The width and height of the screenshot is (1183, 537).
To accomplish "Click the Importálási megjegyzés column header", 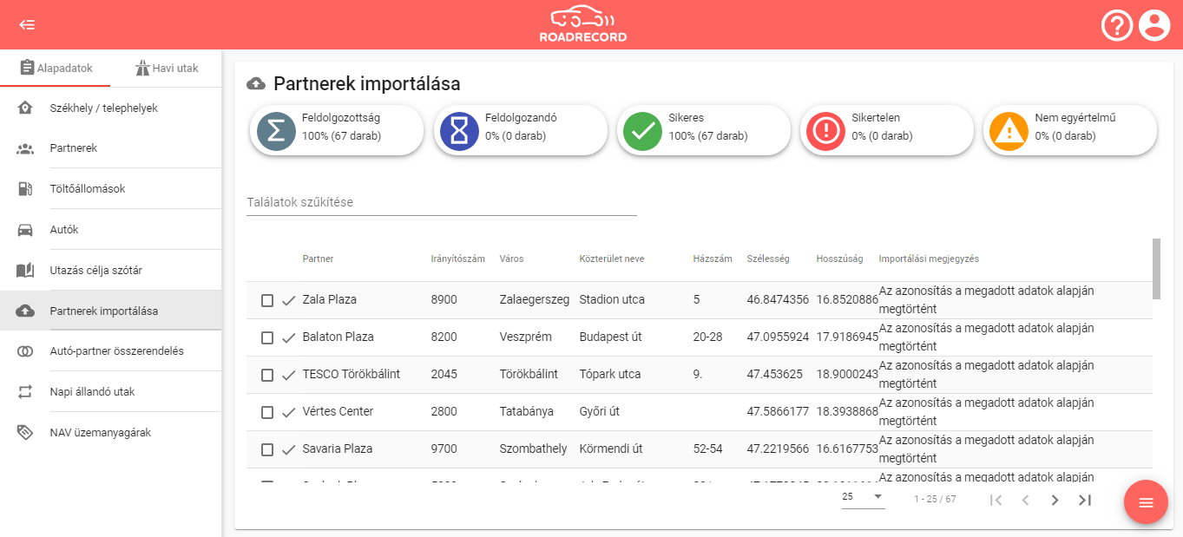I will click(x=929, y=259).
